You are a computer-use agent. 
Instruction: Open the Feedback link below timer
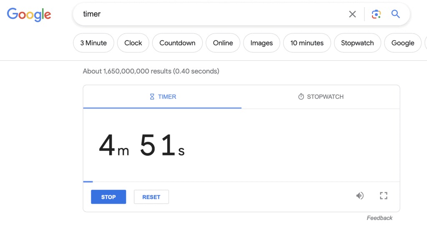tap(379, 218)
